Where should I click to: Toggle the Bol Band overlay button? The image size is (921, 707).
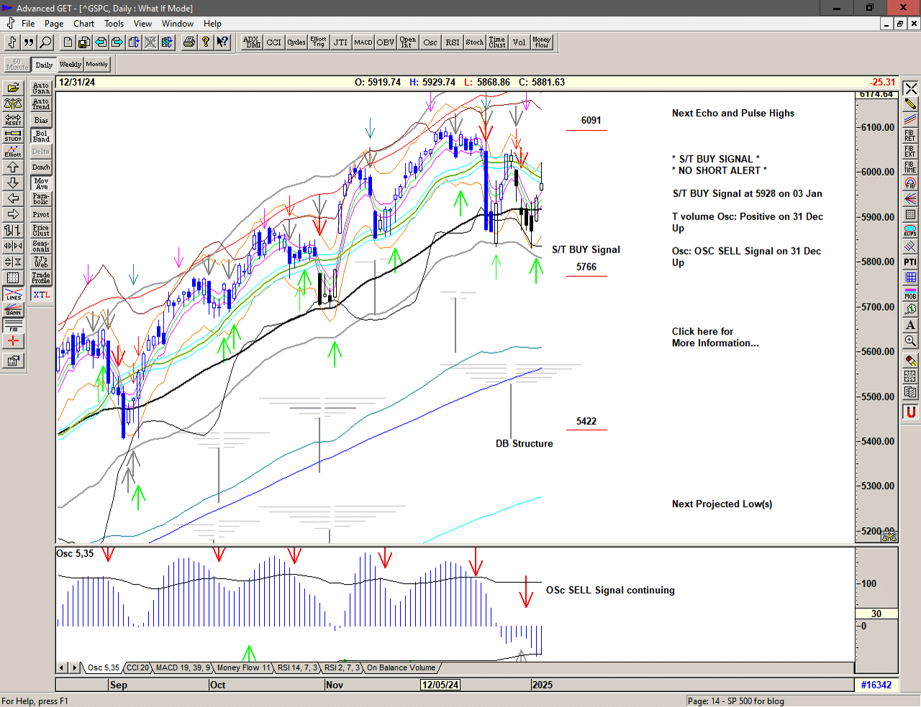coord(41,136)
